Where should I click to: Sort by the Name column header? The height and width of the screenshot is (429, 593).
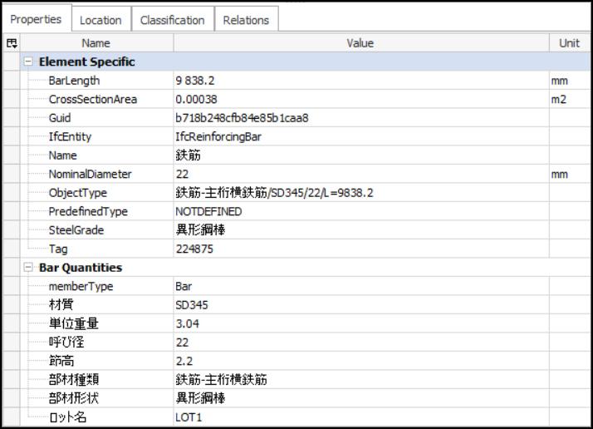pos(96,42)
